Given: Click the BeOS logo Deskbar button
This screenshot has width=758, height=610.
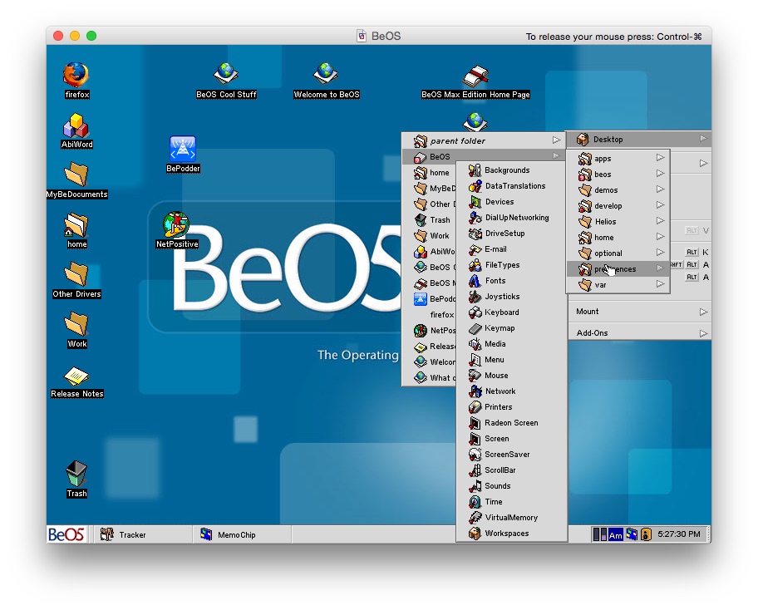Looking at the screenshot, I should tap(66, 534).
